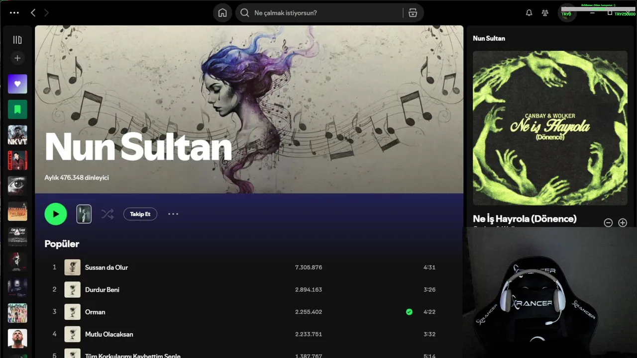Click the duration 3:26

pos(429,289)
